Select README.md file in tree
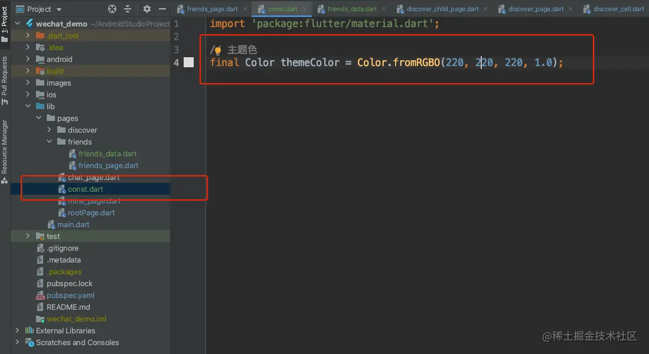 pyautogui.click(x=68, y=307)
